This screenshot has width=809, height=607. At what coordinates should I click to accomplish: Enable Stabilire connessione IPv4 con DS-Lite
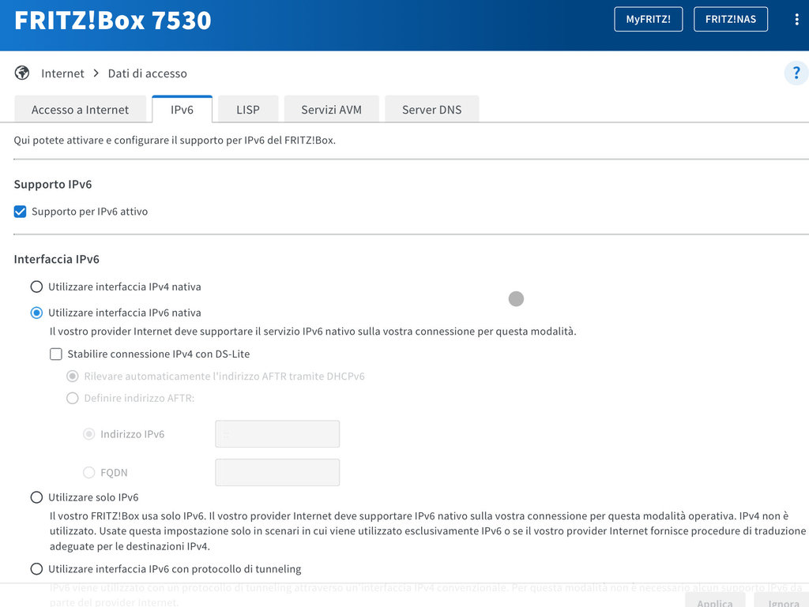tap(56, 354)
